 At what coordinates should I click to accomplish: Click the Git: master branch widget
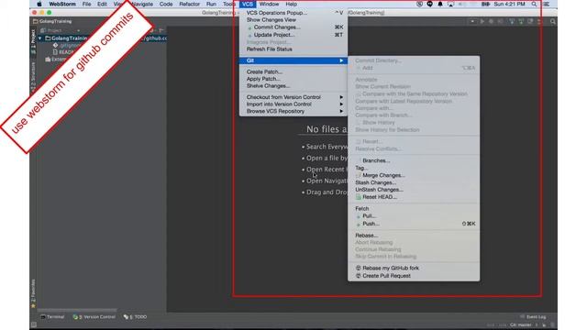tap(521, 325)
